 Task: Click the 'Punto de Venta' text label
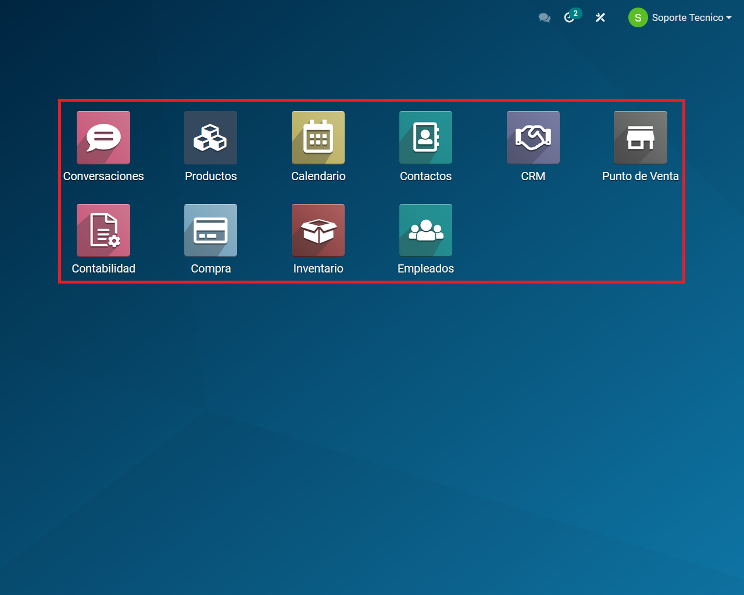pyautogui.click(x=640, y=176)
